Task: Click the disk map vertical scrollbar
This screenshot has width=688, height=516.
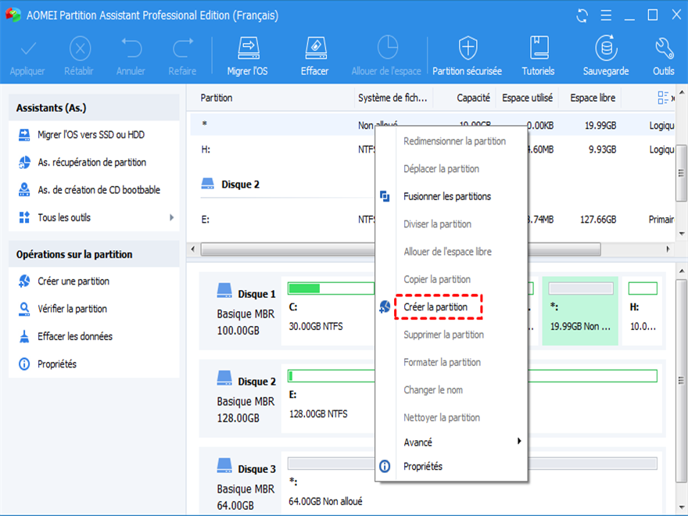Action: pos(681,379)
